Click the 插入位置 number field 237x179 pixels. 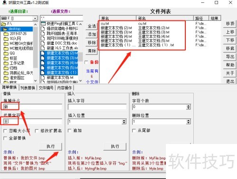pyautogui.click(x=95, y=121)
